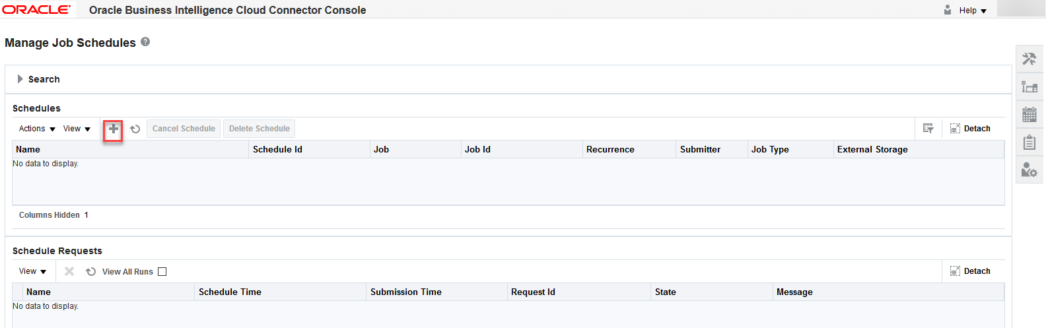The image size is (1046, 328).
Task: Open the configure tools sidebar icon
Action: (x=1029, y=59)
